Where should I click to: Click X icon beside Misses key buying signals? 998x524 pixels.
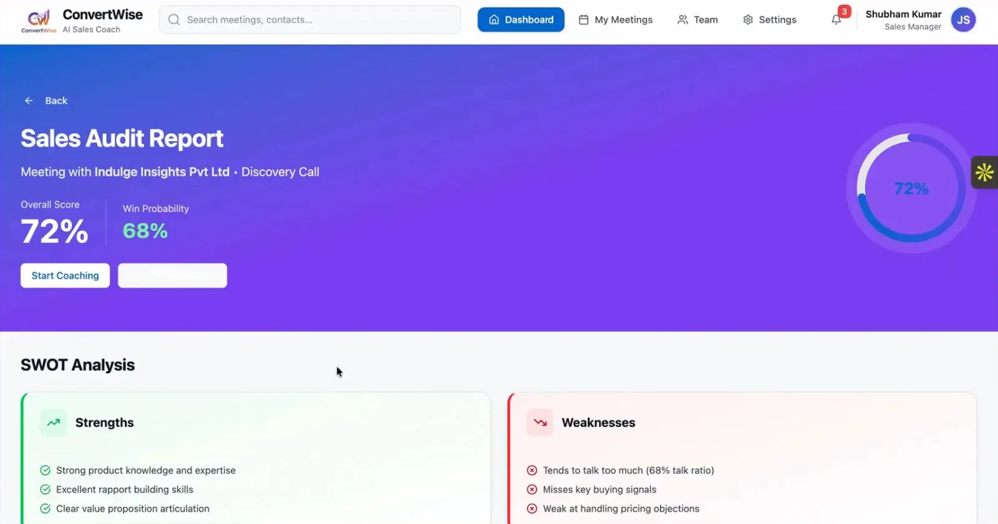[x=532, y=490]
